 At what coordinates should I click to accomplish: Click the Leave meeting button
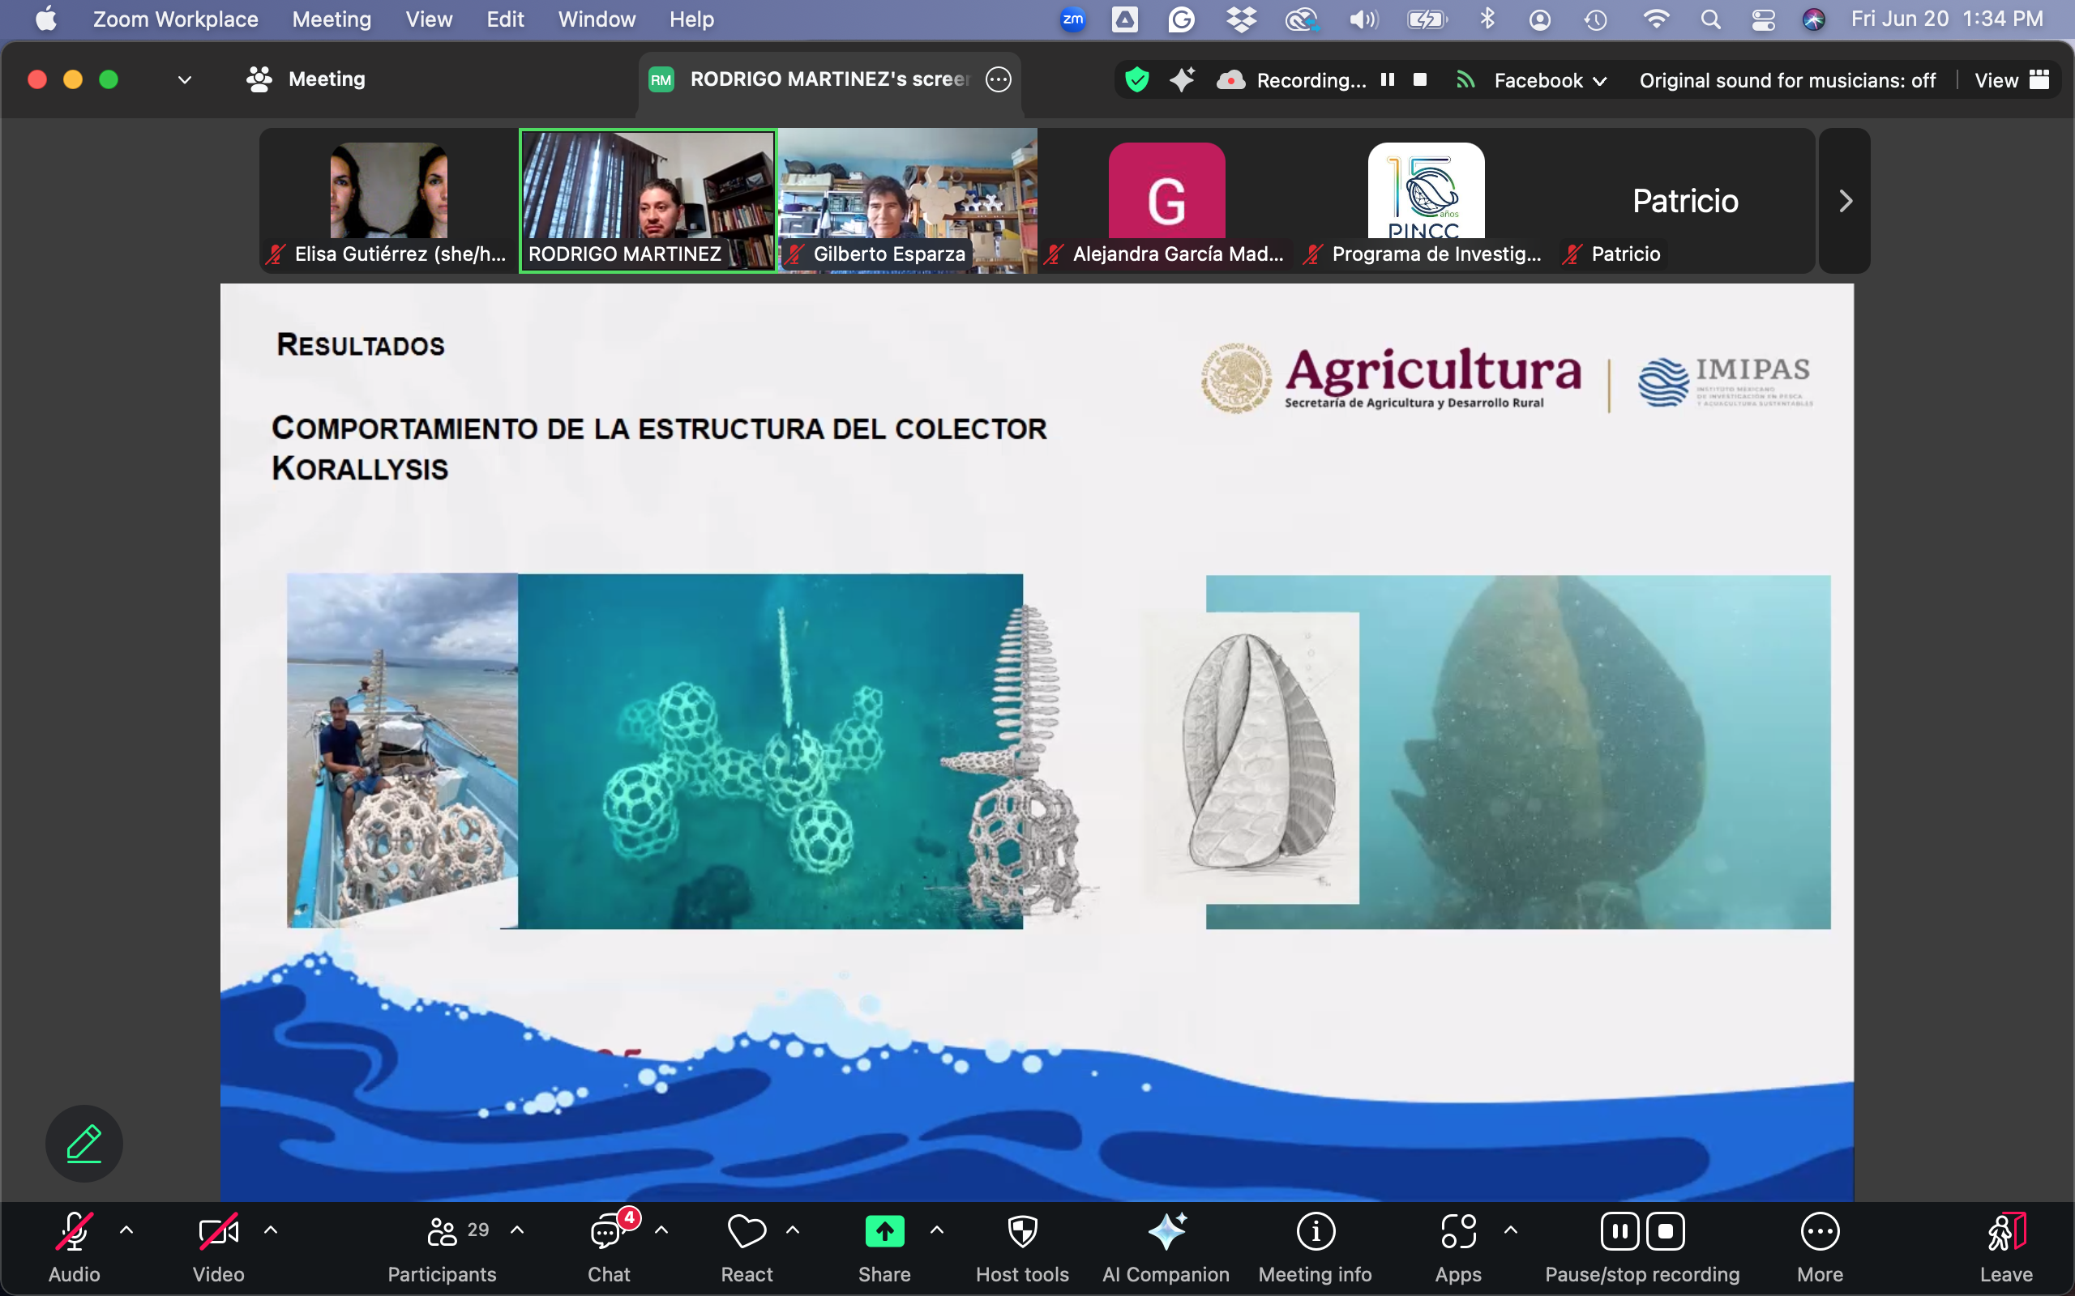(x=2005, y=1233)
